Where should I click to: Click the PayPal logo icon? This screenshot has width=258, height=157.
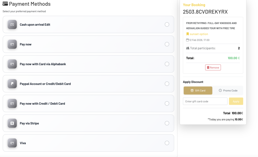coord(12,84)
